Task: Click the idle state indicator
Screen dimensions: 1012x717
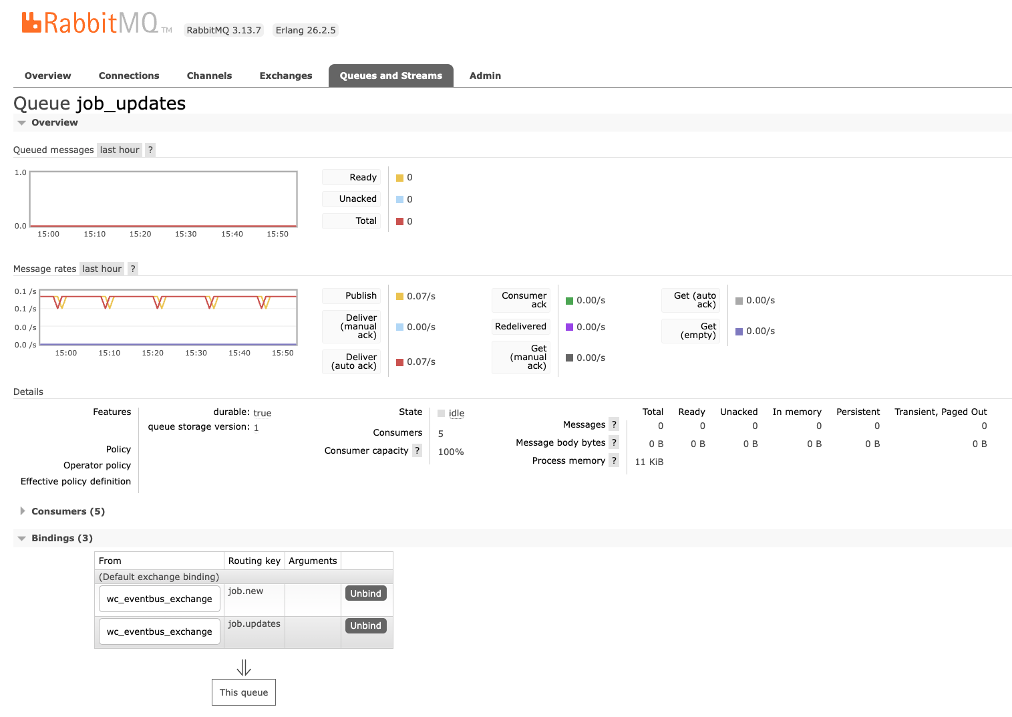Action: (x=456, y=413)
